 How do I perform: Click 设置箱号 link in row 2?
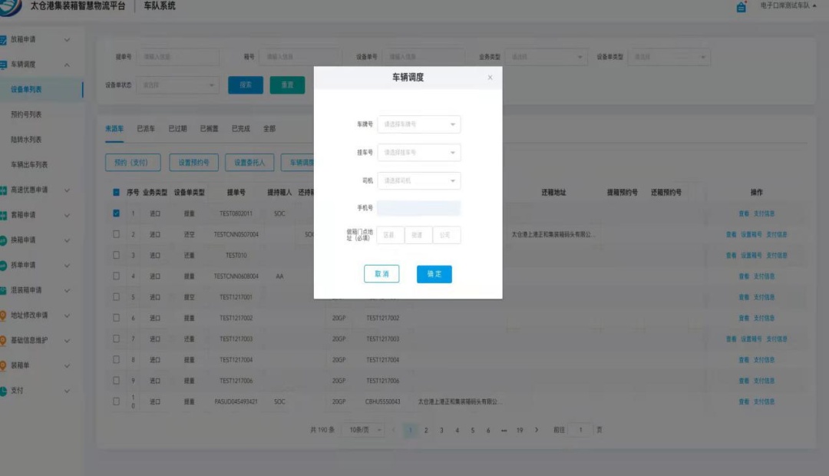(x=751, y=234)
